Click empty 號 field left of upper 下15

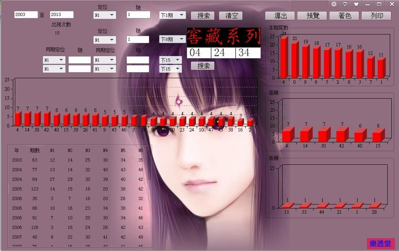(138, 60)
